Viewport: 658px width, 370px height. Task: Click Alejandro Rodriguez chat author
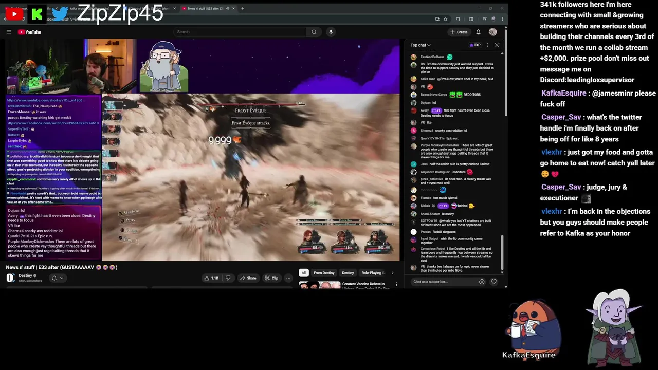pos(435,172)
